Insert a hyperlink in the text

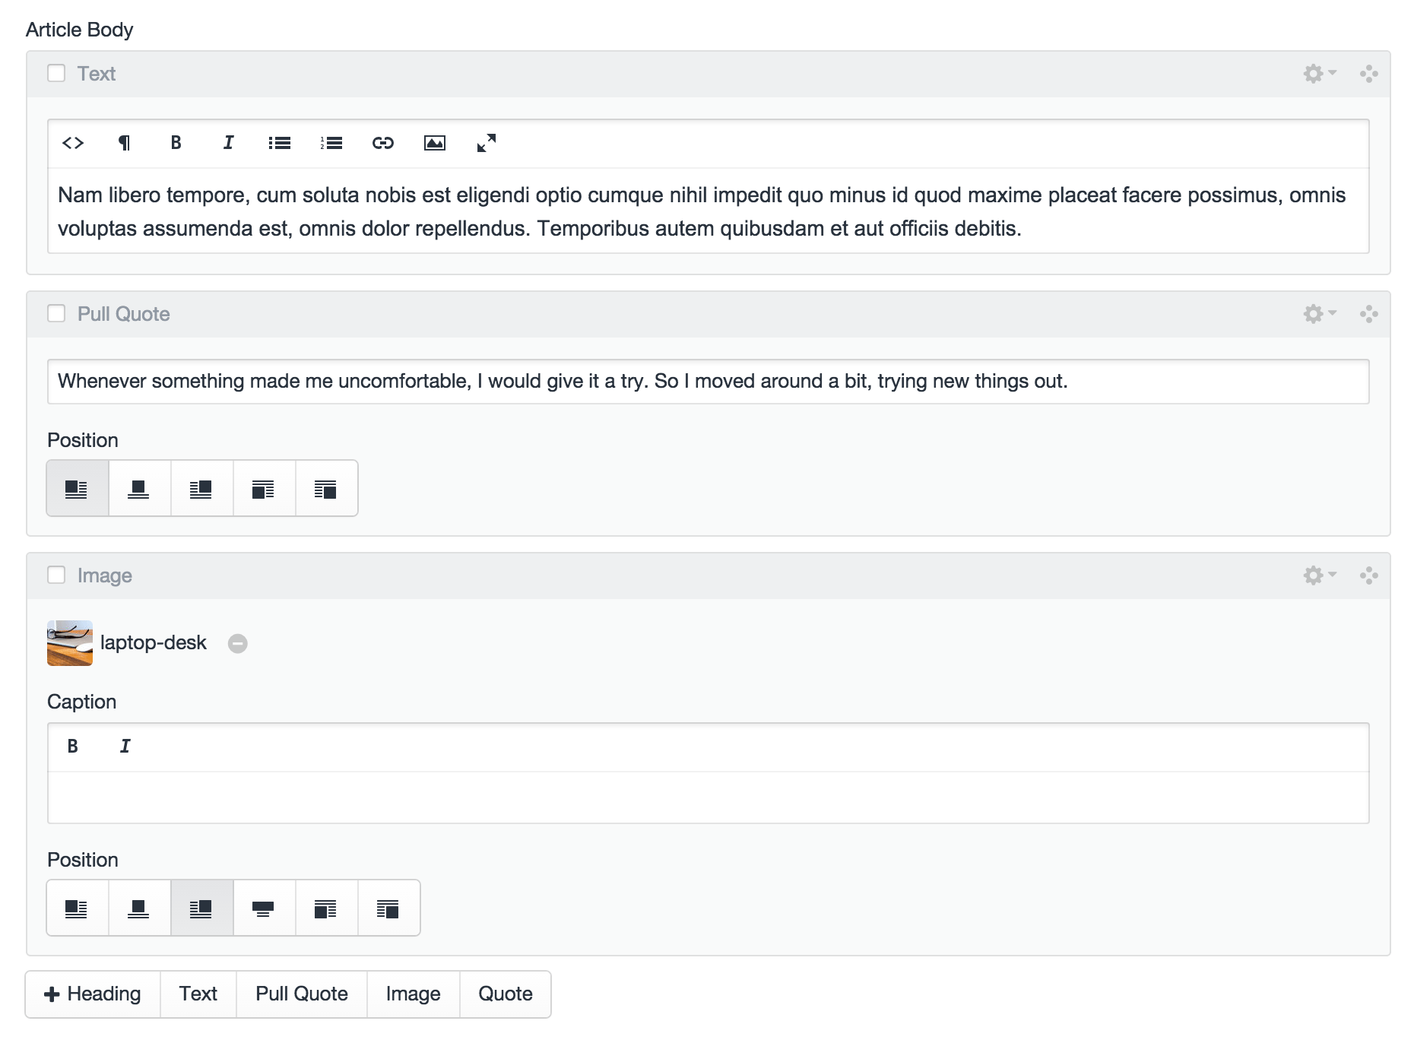pos(382,143)
